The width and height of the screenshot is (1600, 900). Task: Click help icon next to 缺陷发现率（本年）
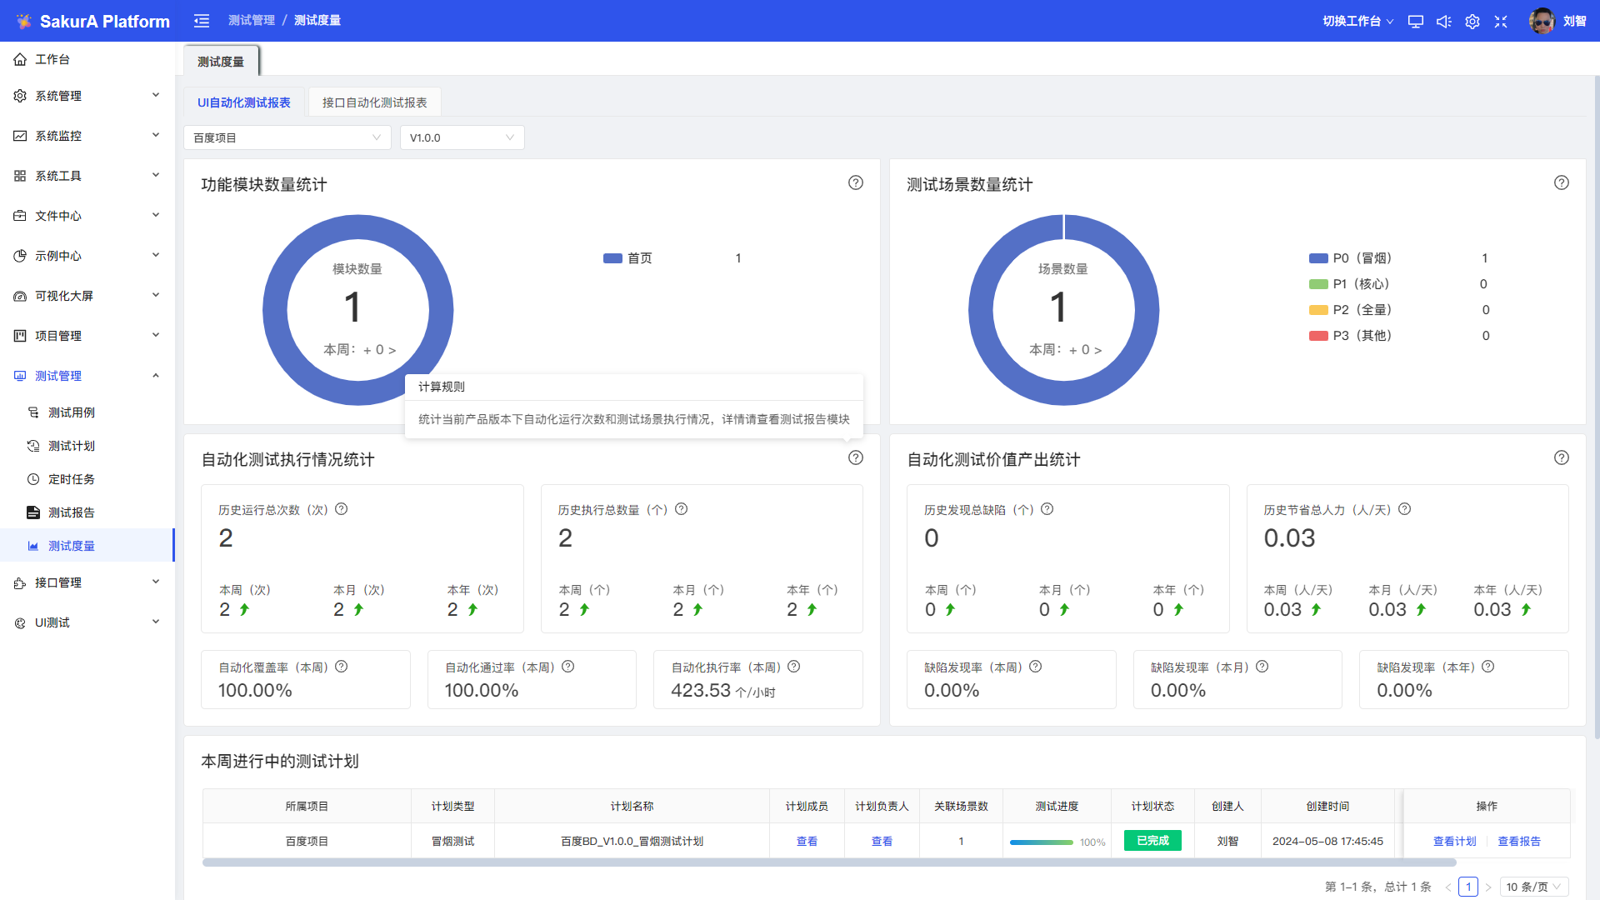coord(1488,667)
